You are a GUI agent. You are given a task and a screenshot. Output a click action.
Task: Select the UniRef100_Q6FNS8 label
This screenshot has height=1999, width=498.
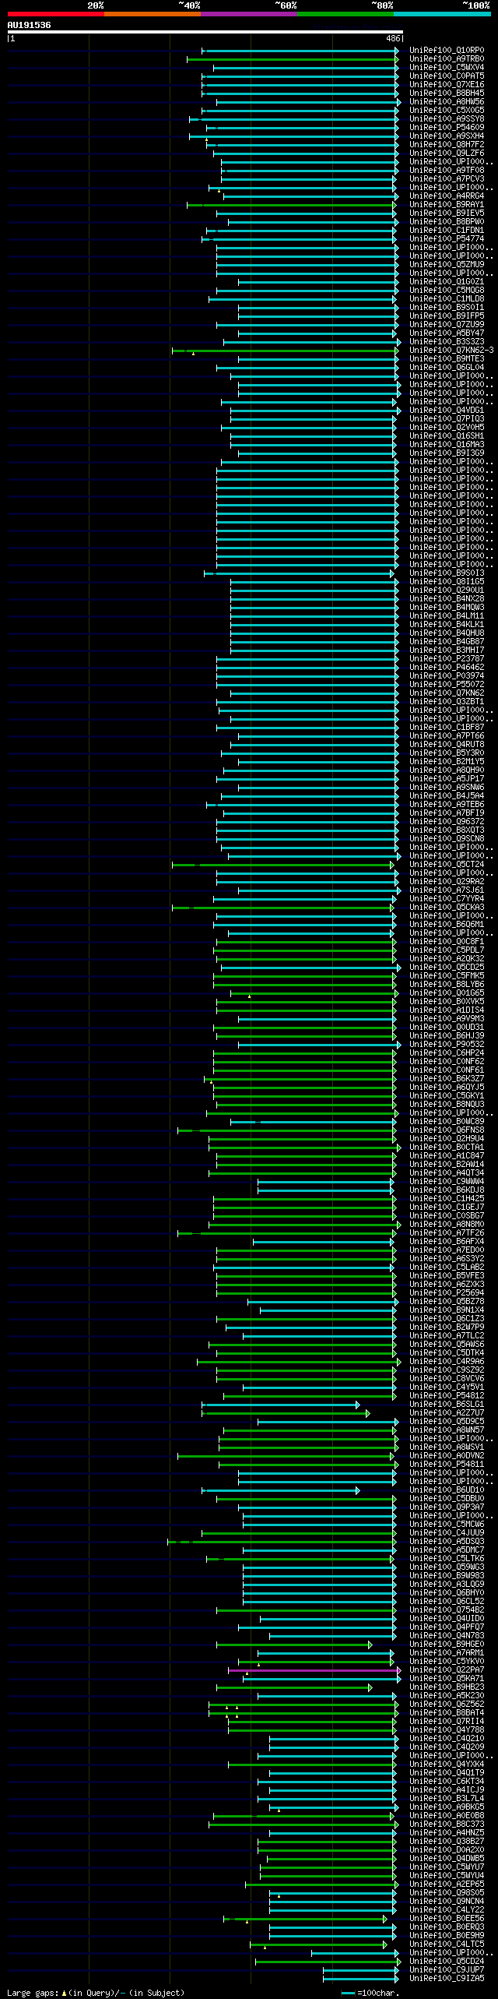[x=447, y=1130]
